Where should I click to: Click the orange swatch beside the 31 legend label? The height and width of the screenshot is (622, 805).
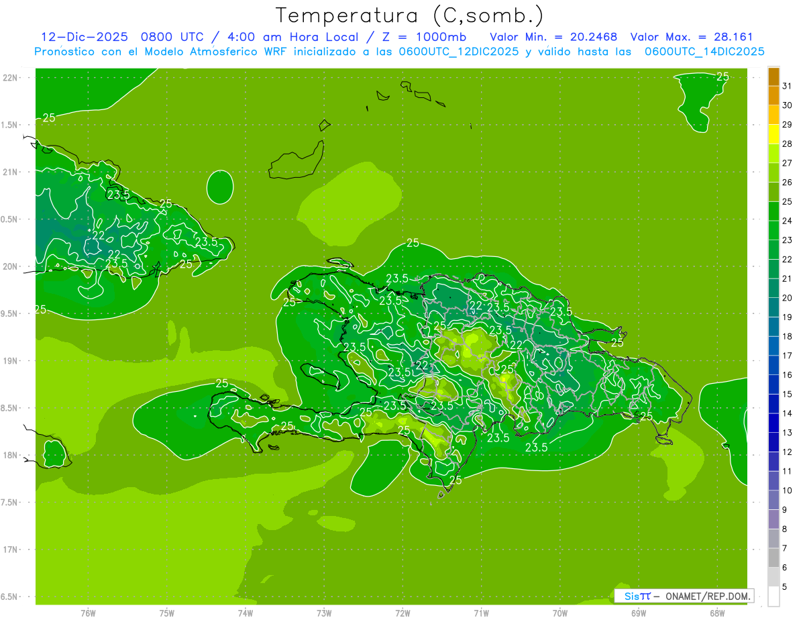(x=773, y=77)
